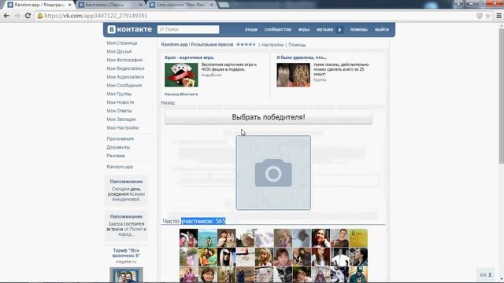Switch to the third browser tab
The height and width of the screenshot is (283, 504).
[182, 5]
